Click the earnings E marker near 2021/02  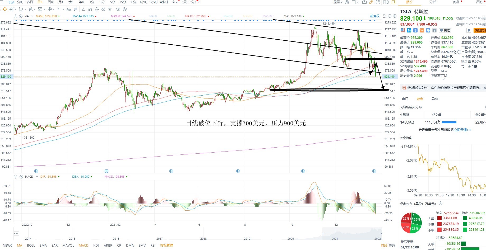(x=107, y=171)
